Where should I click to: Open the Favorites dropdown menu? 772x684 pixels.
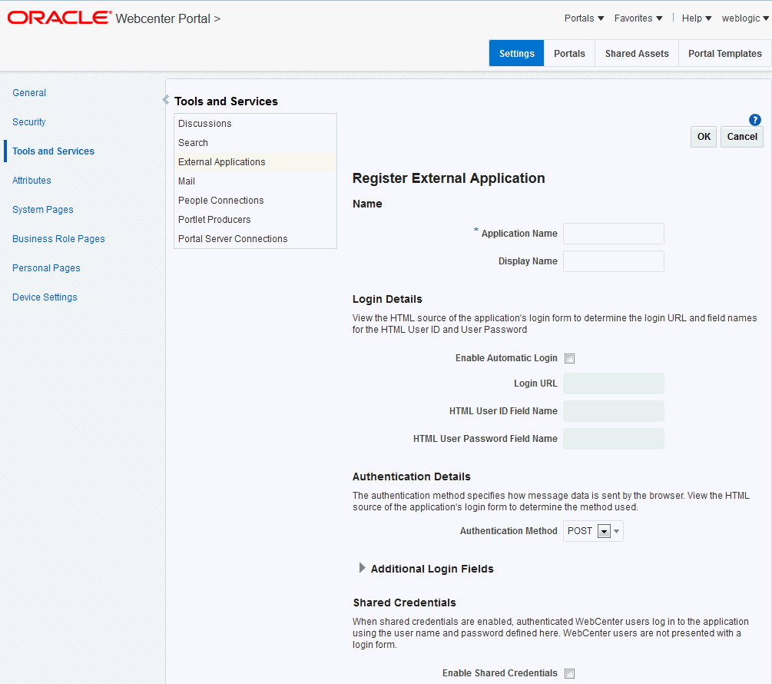pos(638,18)
